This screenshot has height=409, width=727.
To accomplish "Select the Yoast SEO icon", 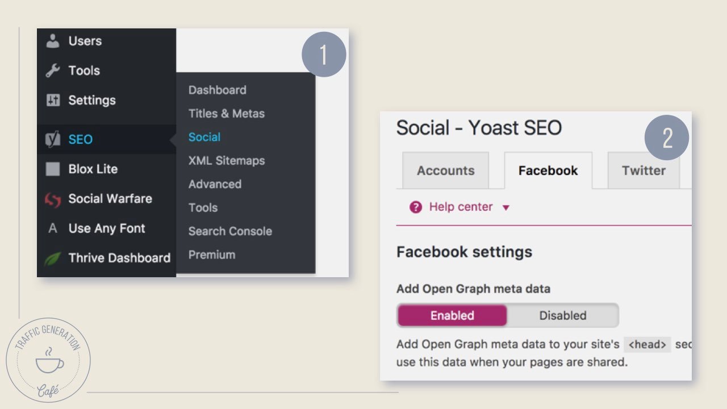I will click(53, 139).
